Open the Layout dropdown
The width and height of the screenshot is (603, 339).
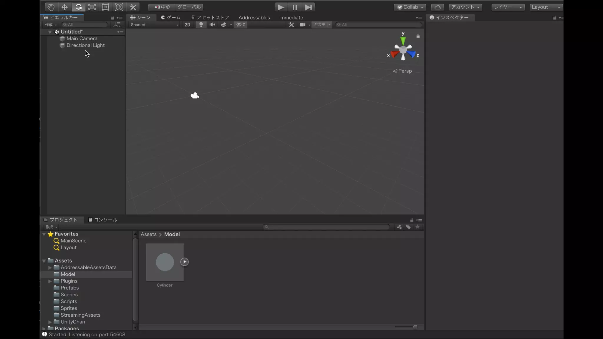click(x=546, y=7)
